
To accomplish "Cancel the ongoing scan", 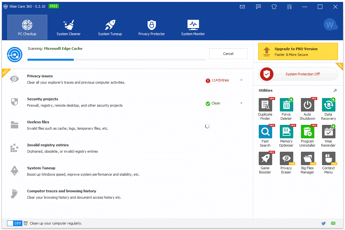I will click(x=228, y=54).
